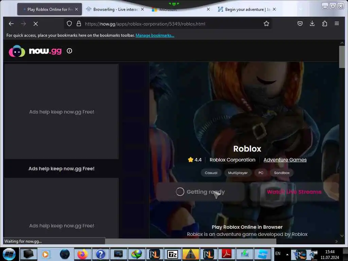Image resolution: width=348 pixels, height=261 pixels.
Task: Bookmark this page with the star
Action: 266,23
